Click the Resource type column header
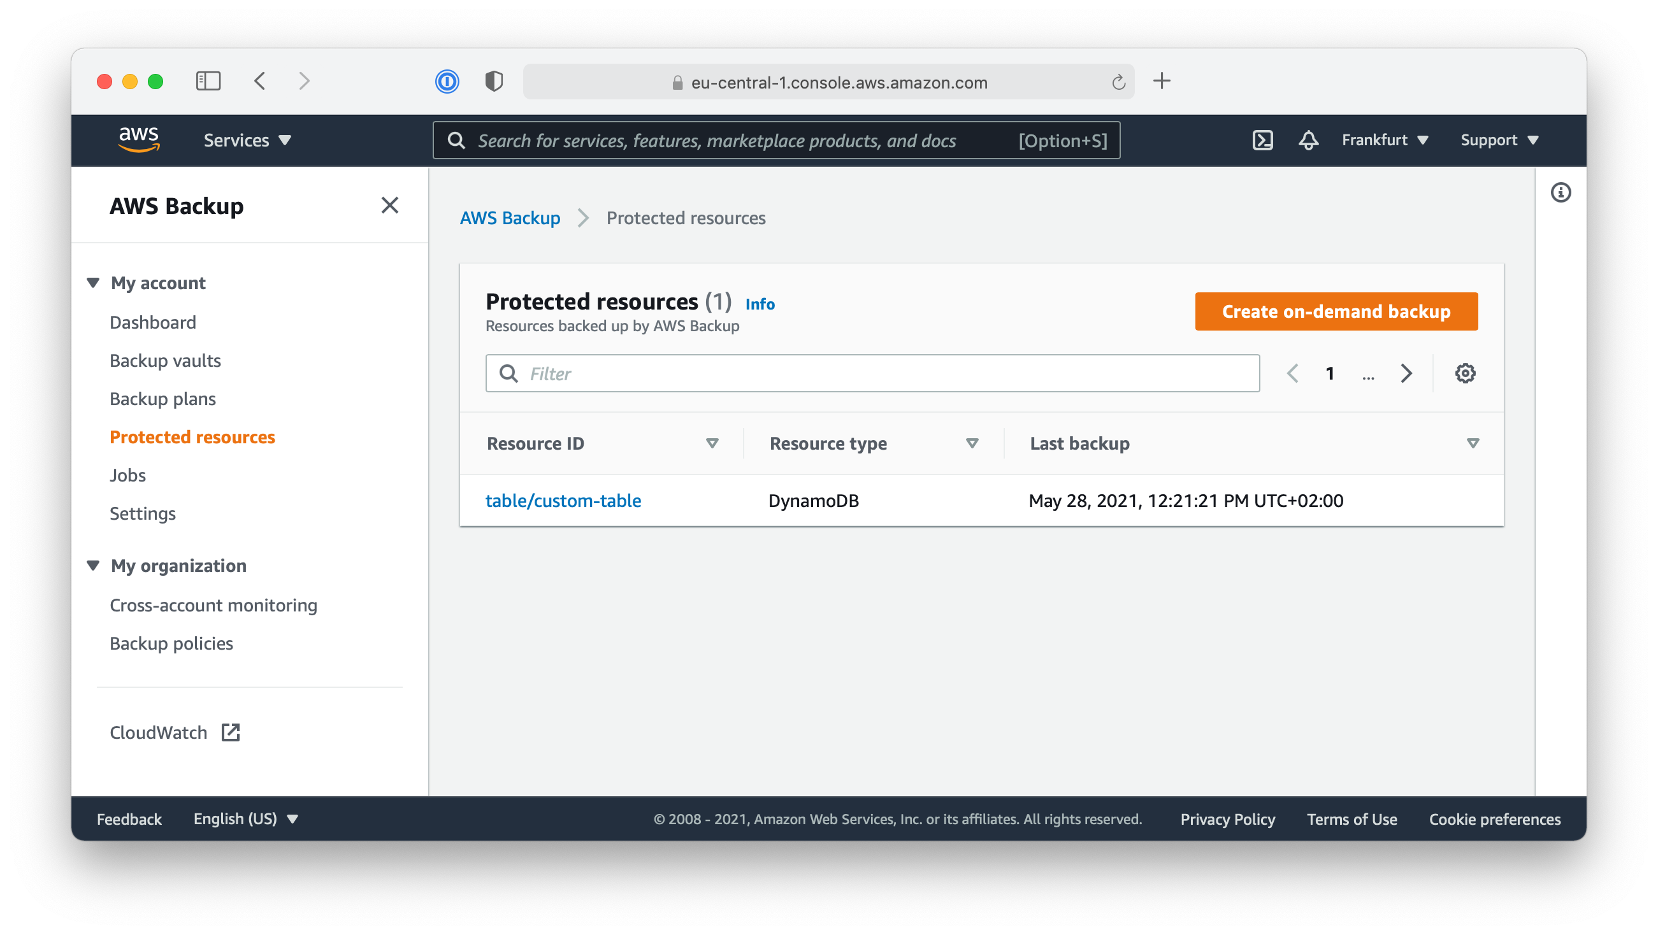 pos(828,443)
